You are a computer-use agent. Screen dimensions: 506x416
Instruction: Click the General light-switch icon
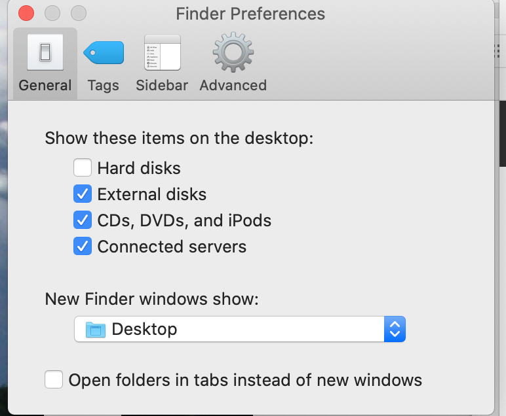[45, 52]
